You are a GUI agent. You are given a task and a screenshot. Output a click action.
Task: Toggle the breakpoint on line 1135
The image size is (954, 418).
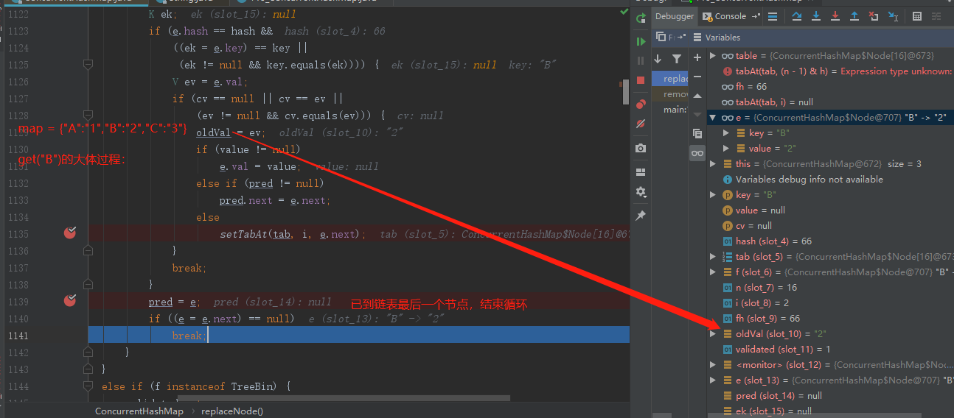pyautogui.click(x=70, y=233)
